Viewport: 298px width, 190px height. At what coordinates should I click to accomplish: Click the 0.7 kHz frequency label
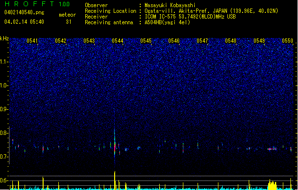4,157
